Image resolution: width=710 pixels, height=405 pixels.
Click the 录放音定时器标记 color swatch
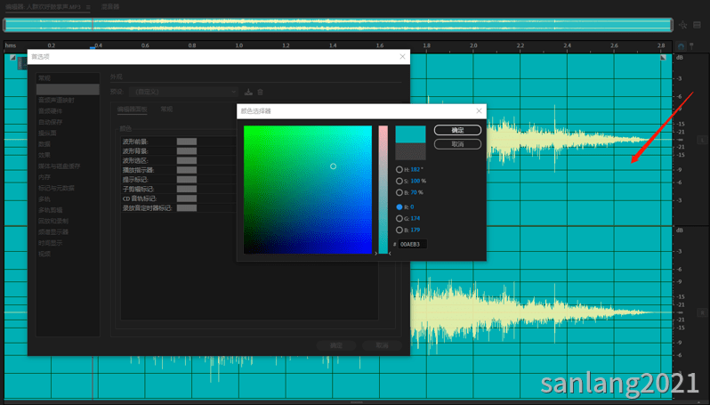coord(187,208)
